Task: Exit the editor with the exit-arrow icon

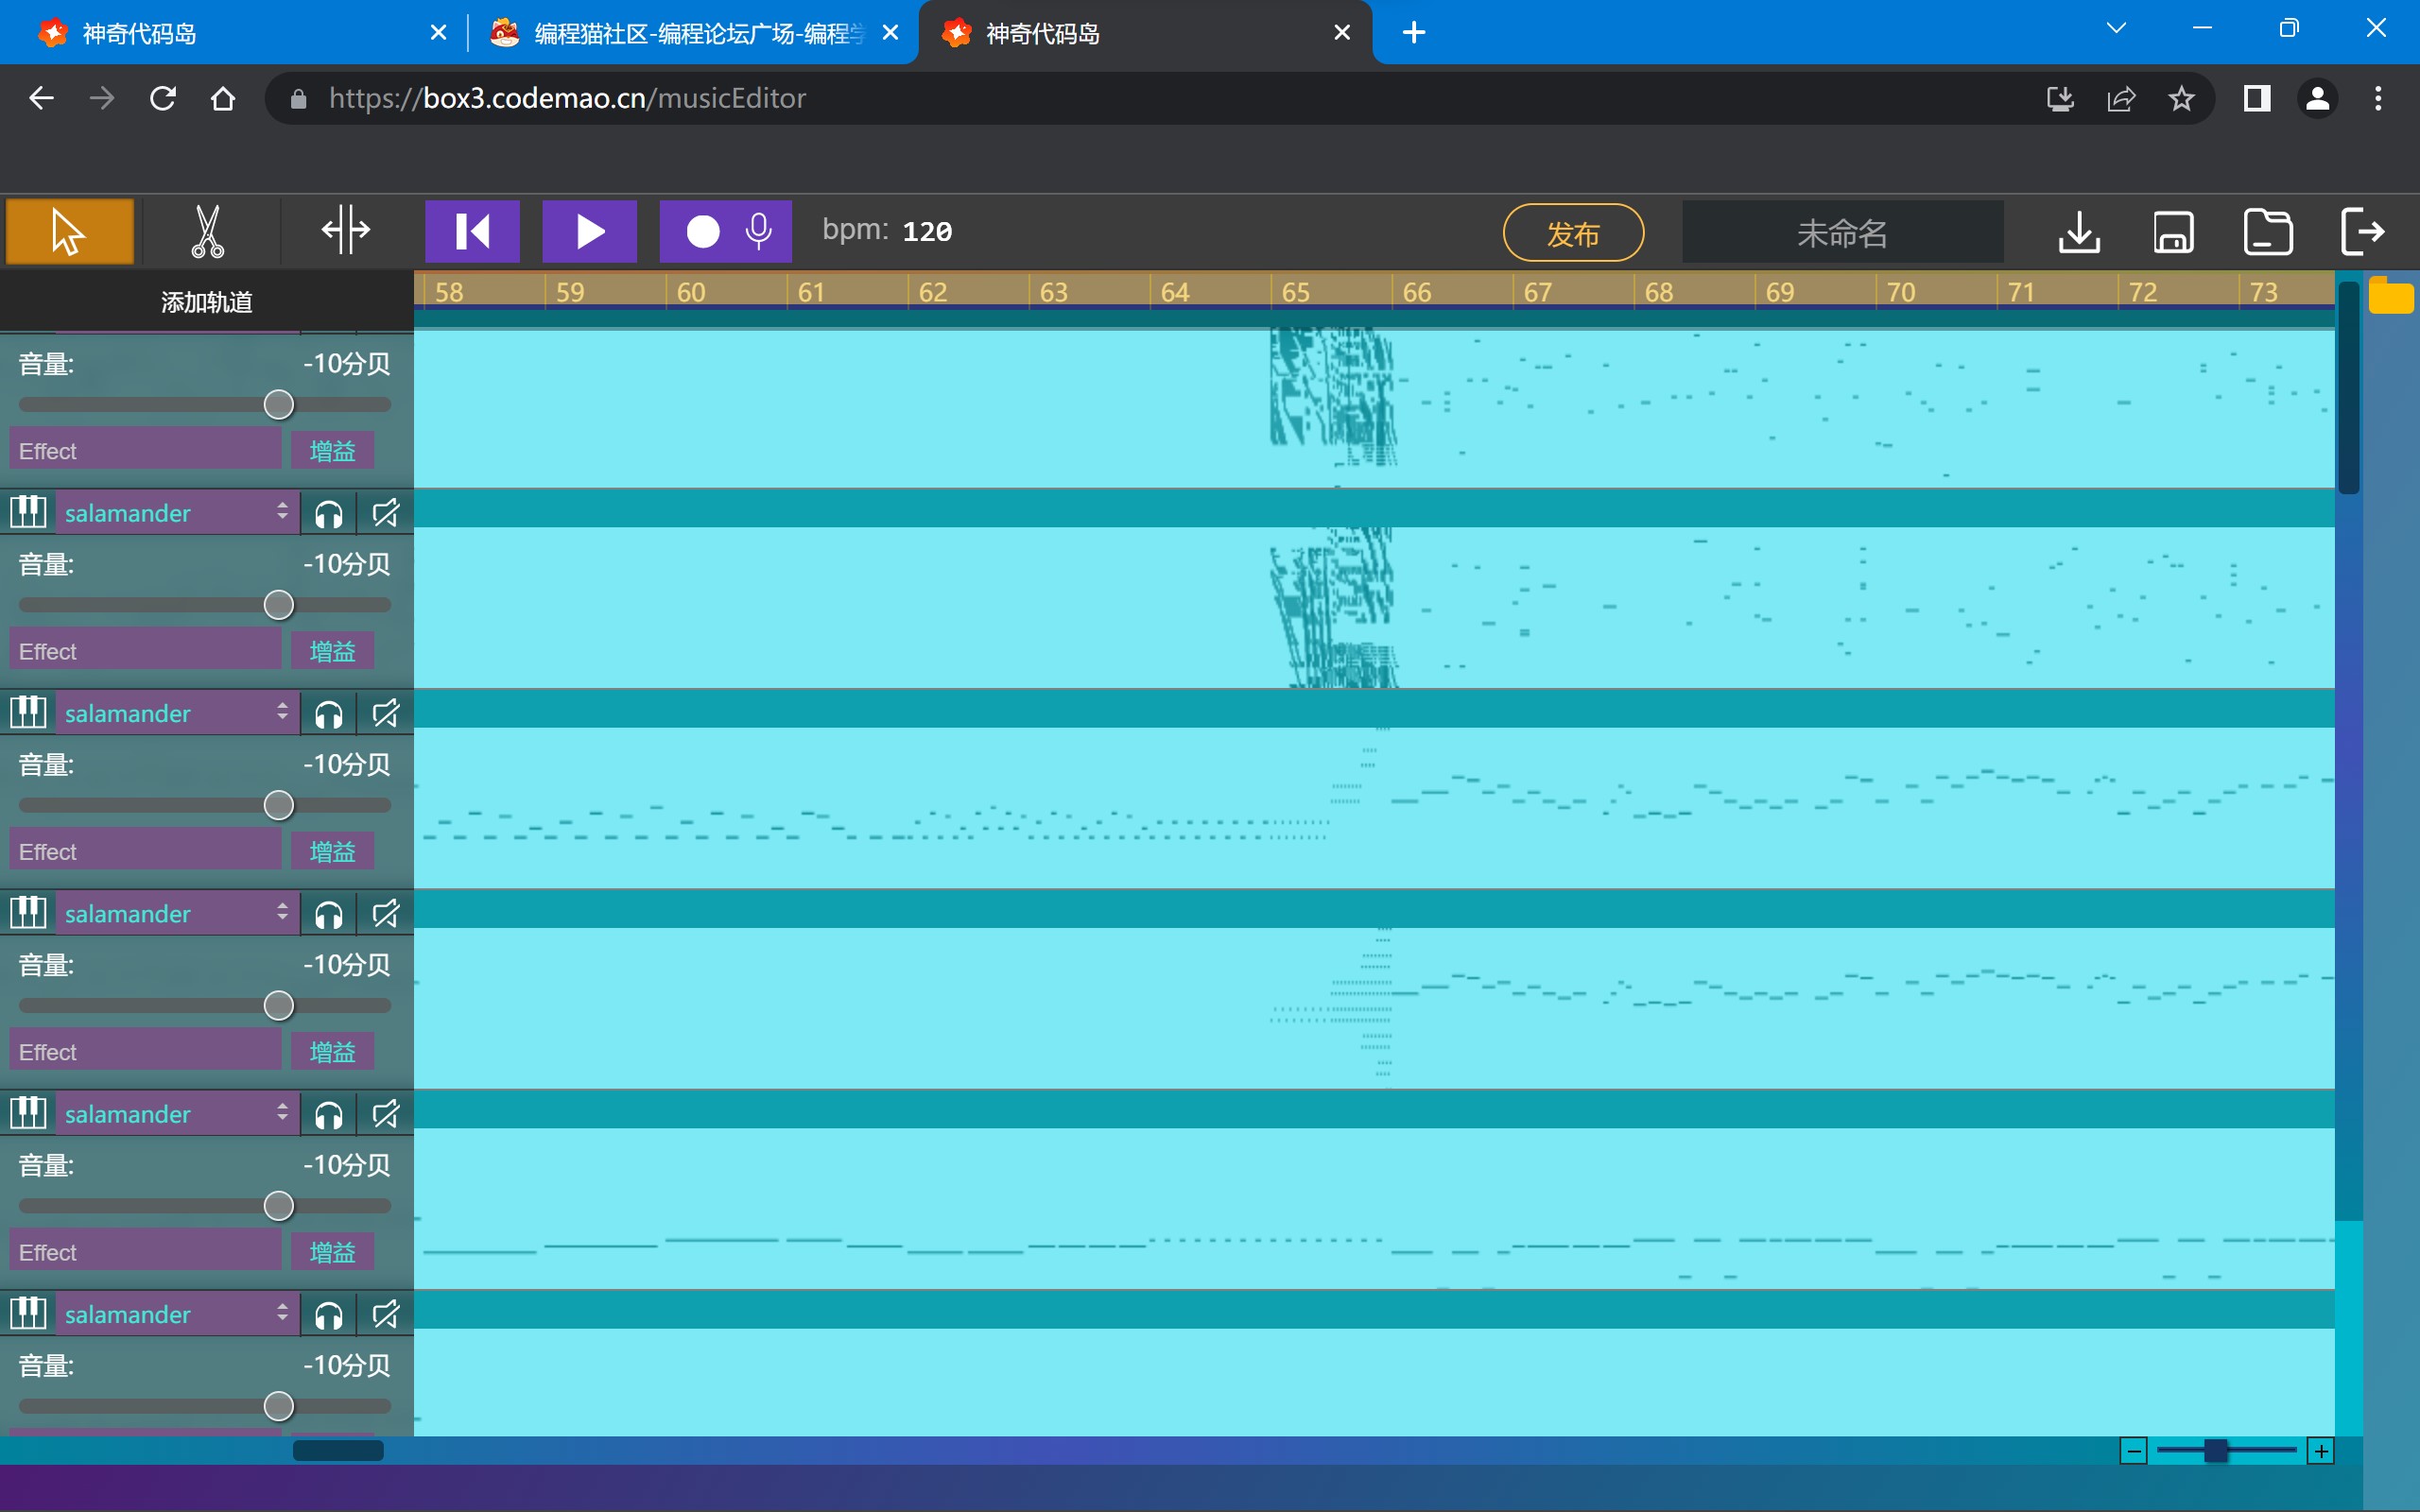Action: pos(2363,232)
